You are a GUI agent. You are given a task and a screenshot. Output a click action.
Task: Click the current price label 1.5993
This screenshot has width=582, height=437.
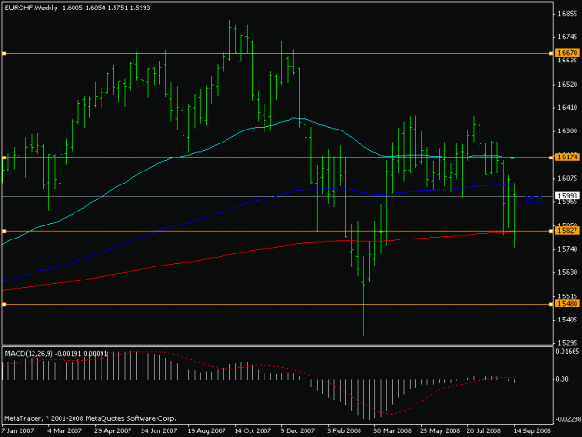tap(567, 196)
